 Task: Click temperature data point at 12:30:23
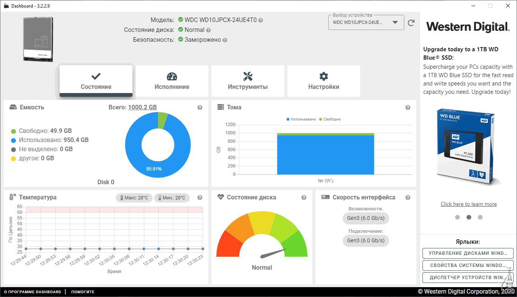(203, 249)
